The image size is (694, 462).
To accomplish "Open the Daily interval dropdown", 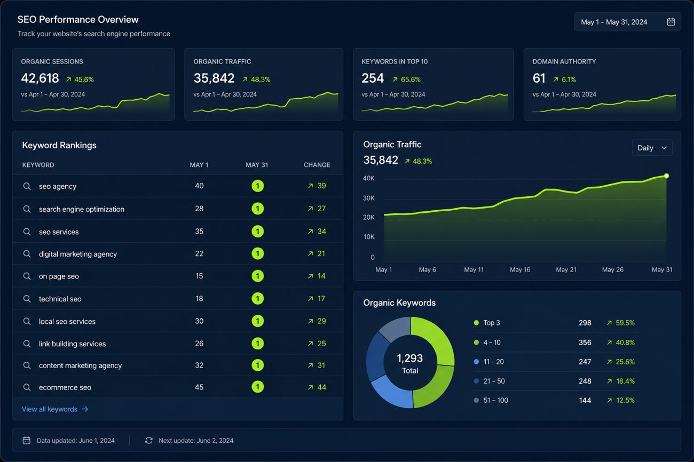I will tap(652, 148).
